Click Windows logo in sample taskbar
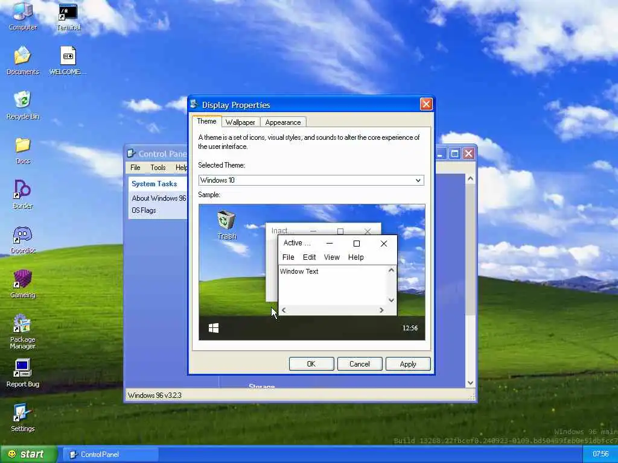The width and height of the screenshot is (618, 463). tap(214, 328)
